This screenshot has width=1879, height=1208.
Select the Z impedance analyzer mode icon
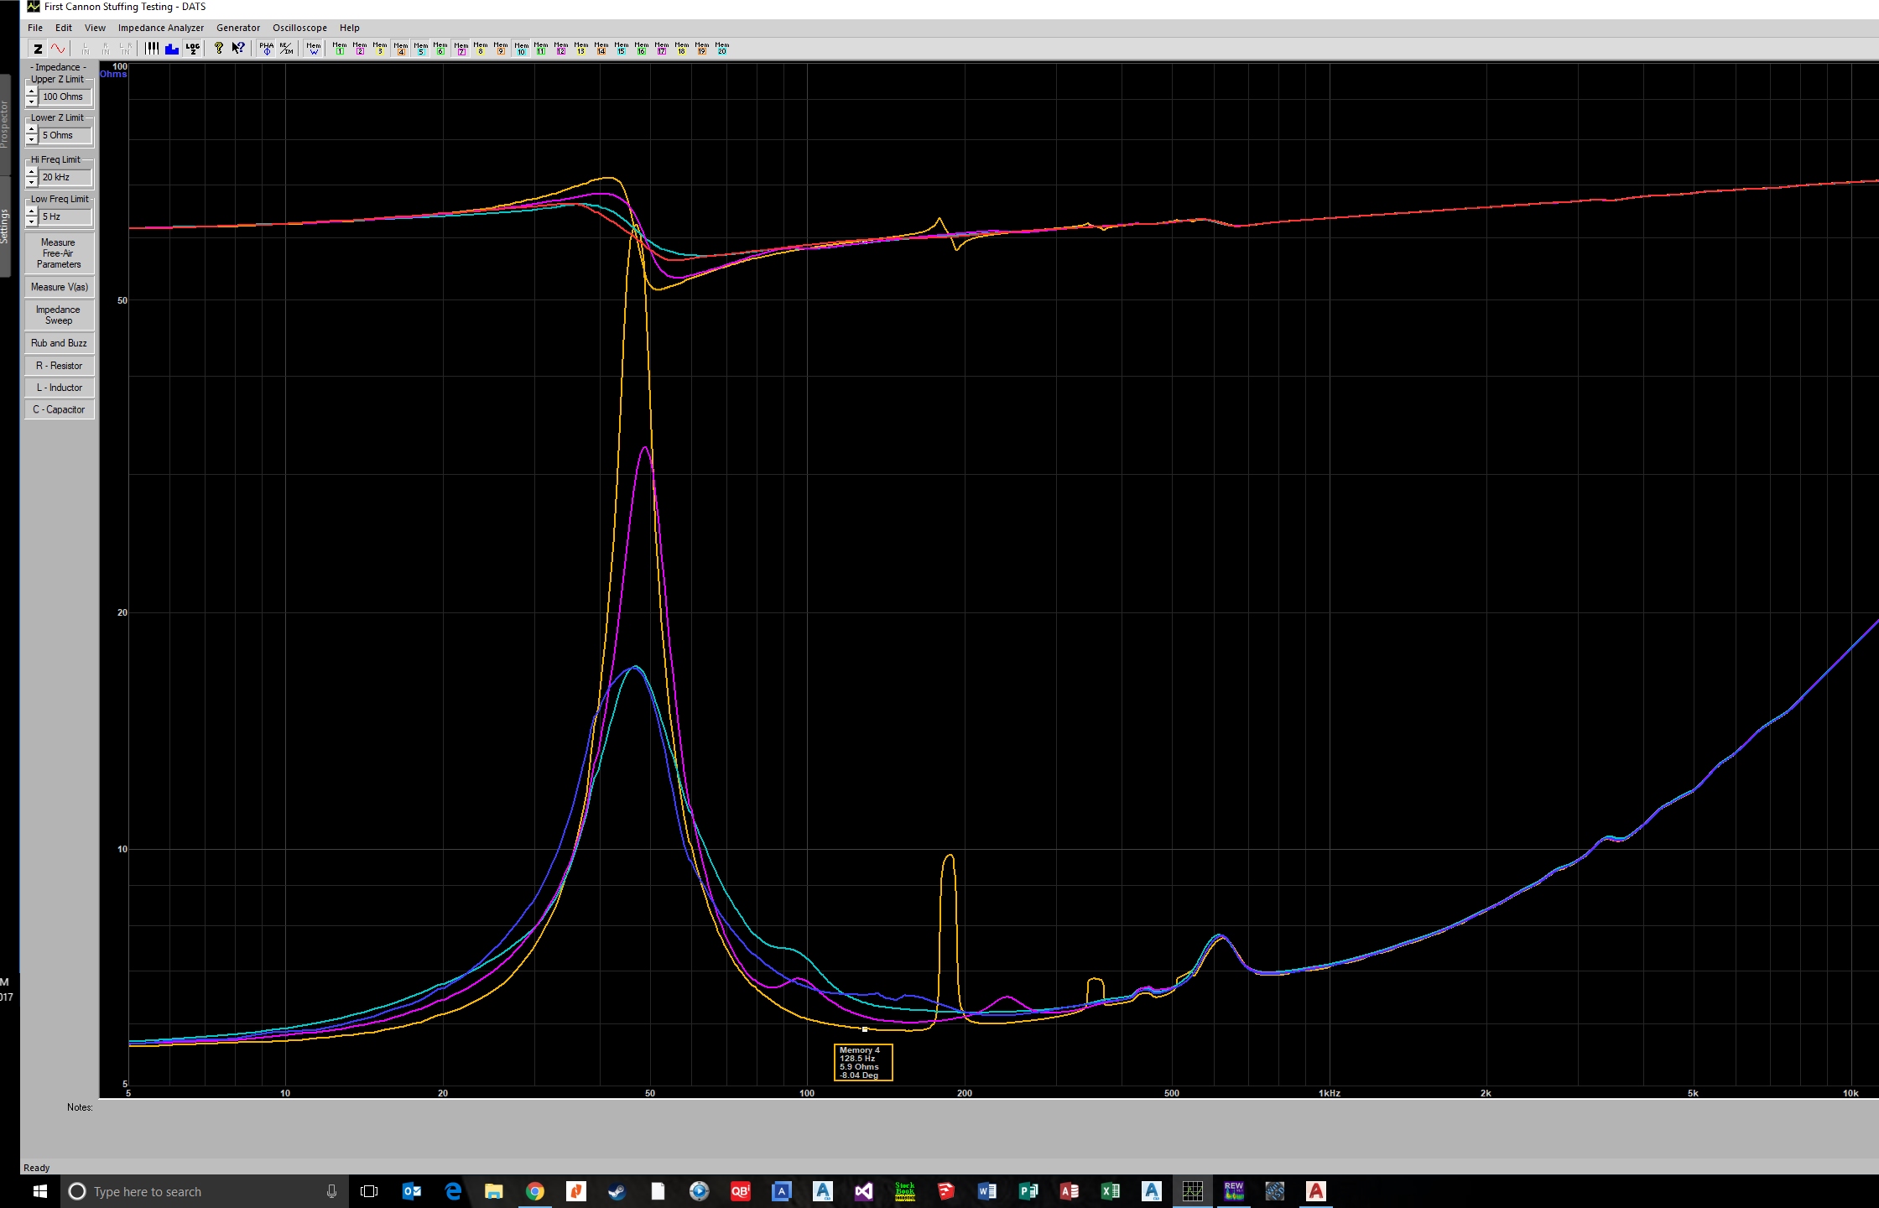(38, 49)
